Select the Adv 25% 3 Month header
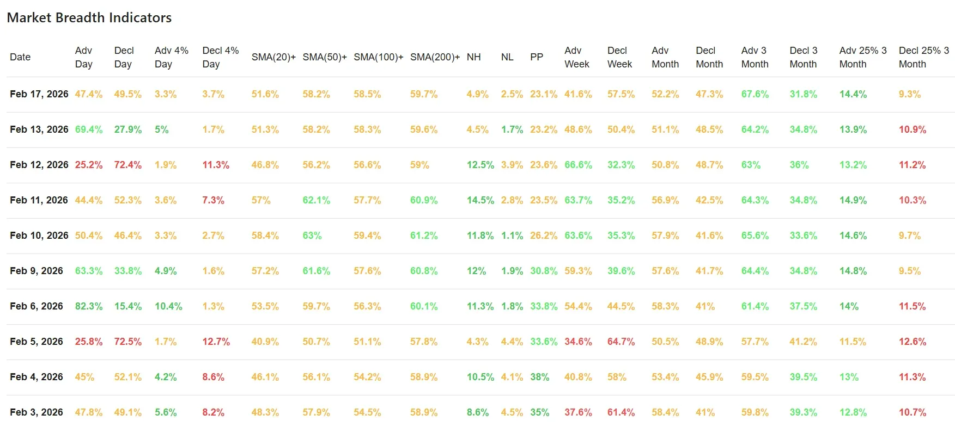955x427 pixels. click(x=862, y=57)
